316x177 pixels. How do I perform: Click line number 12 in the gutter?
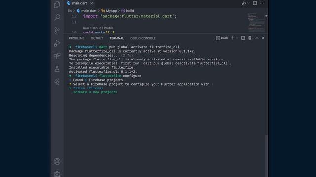click(74, 16)
